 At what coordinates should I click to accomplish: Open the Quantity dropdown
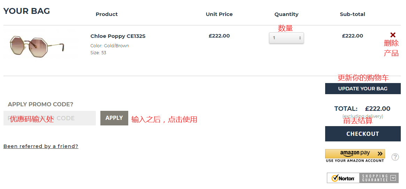click(x=286, y=38)
